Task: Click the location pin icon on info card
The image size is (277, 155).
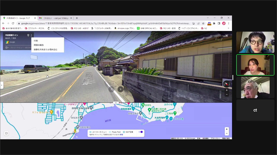Action: [x=28, y=35]
